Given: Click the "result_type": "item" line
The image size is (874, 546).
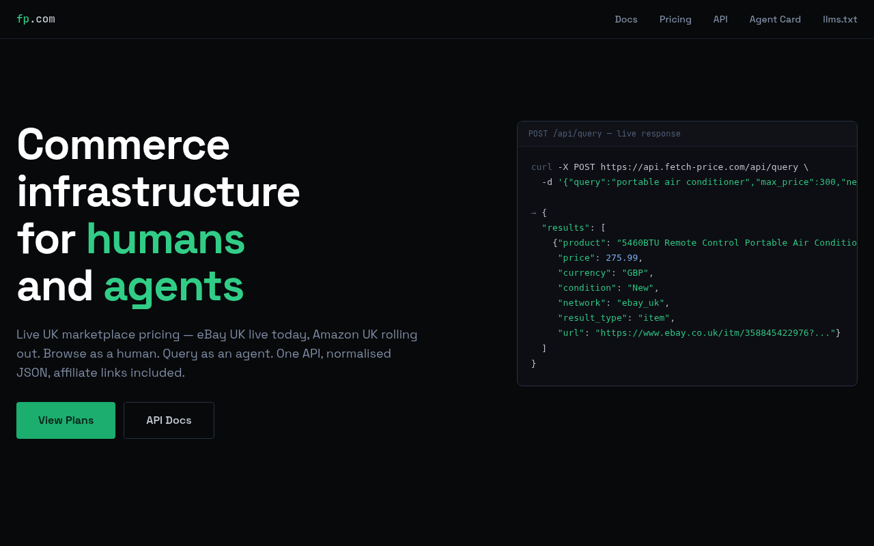Looking at the screenshot, I should [x=617, y=318].
